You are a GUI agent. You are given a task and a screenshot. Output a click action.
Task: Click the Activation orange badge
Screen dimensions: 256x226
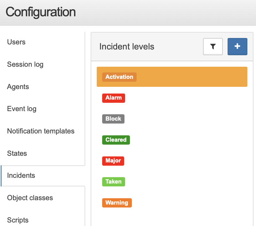(x=119, y=77)
